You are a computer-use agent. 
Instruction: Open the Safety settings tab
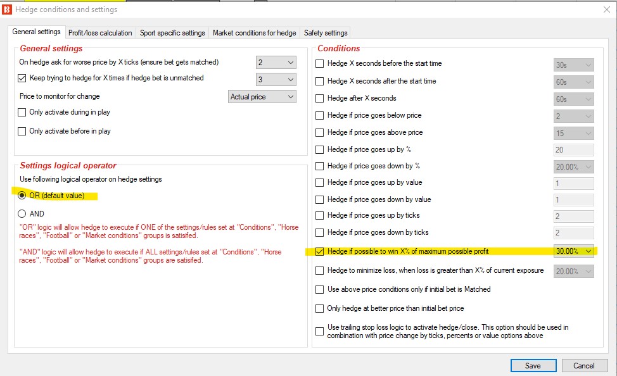coord(326,33)
